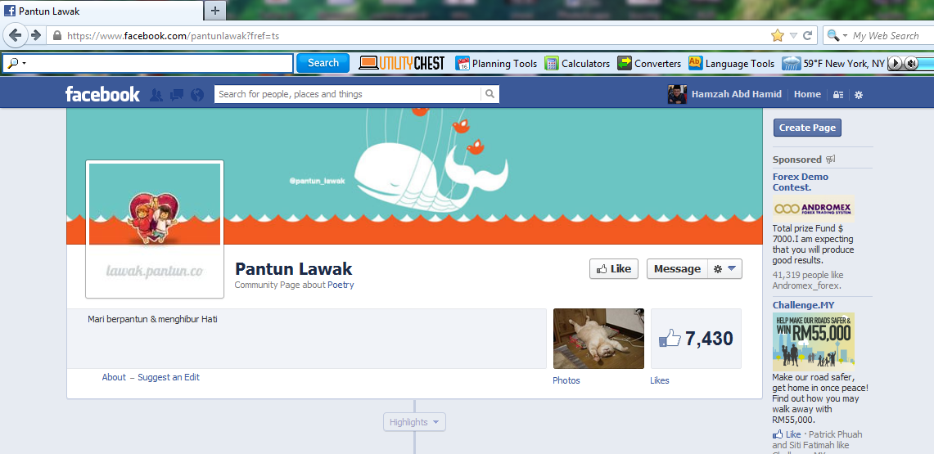Expand the Highlights dropdown
The width and height of the screenshot is (934, 454).
point(414,422)
